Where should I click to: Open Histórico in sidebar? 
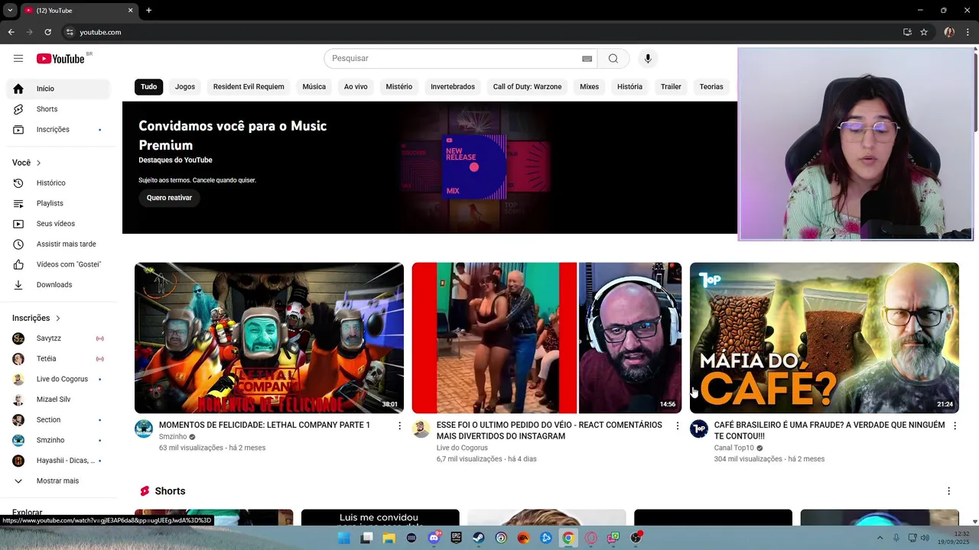click(58, 183)
